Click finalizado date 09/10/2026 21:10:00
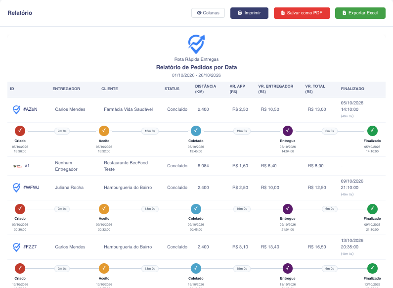Viewport: 393px width, 288px height. click(352, 185)
